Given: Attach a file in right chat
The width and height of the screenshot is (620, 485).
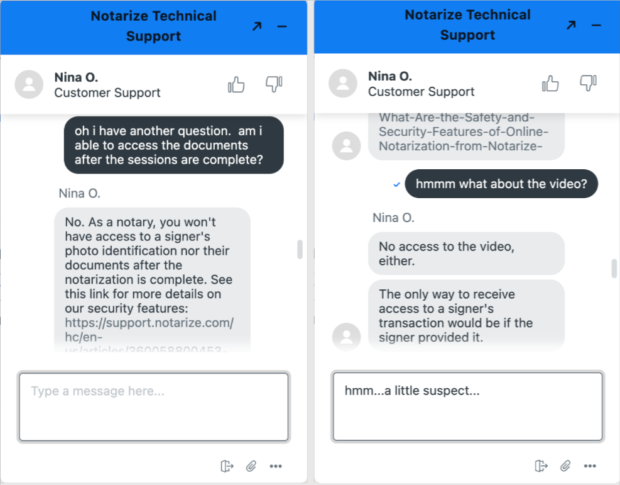Looking at the screenshot, I should 565,465.
